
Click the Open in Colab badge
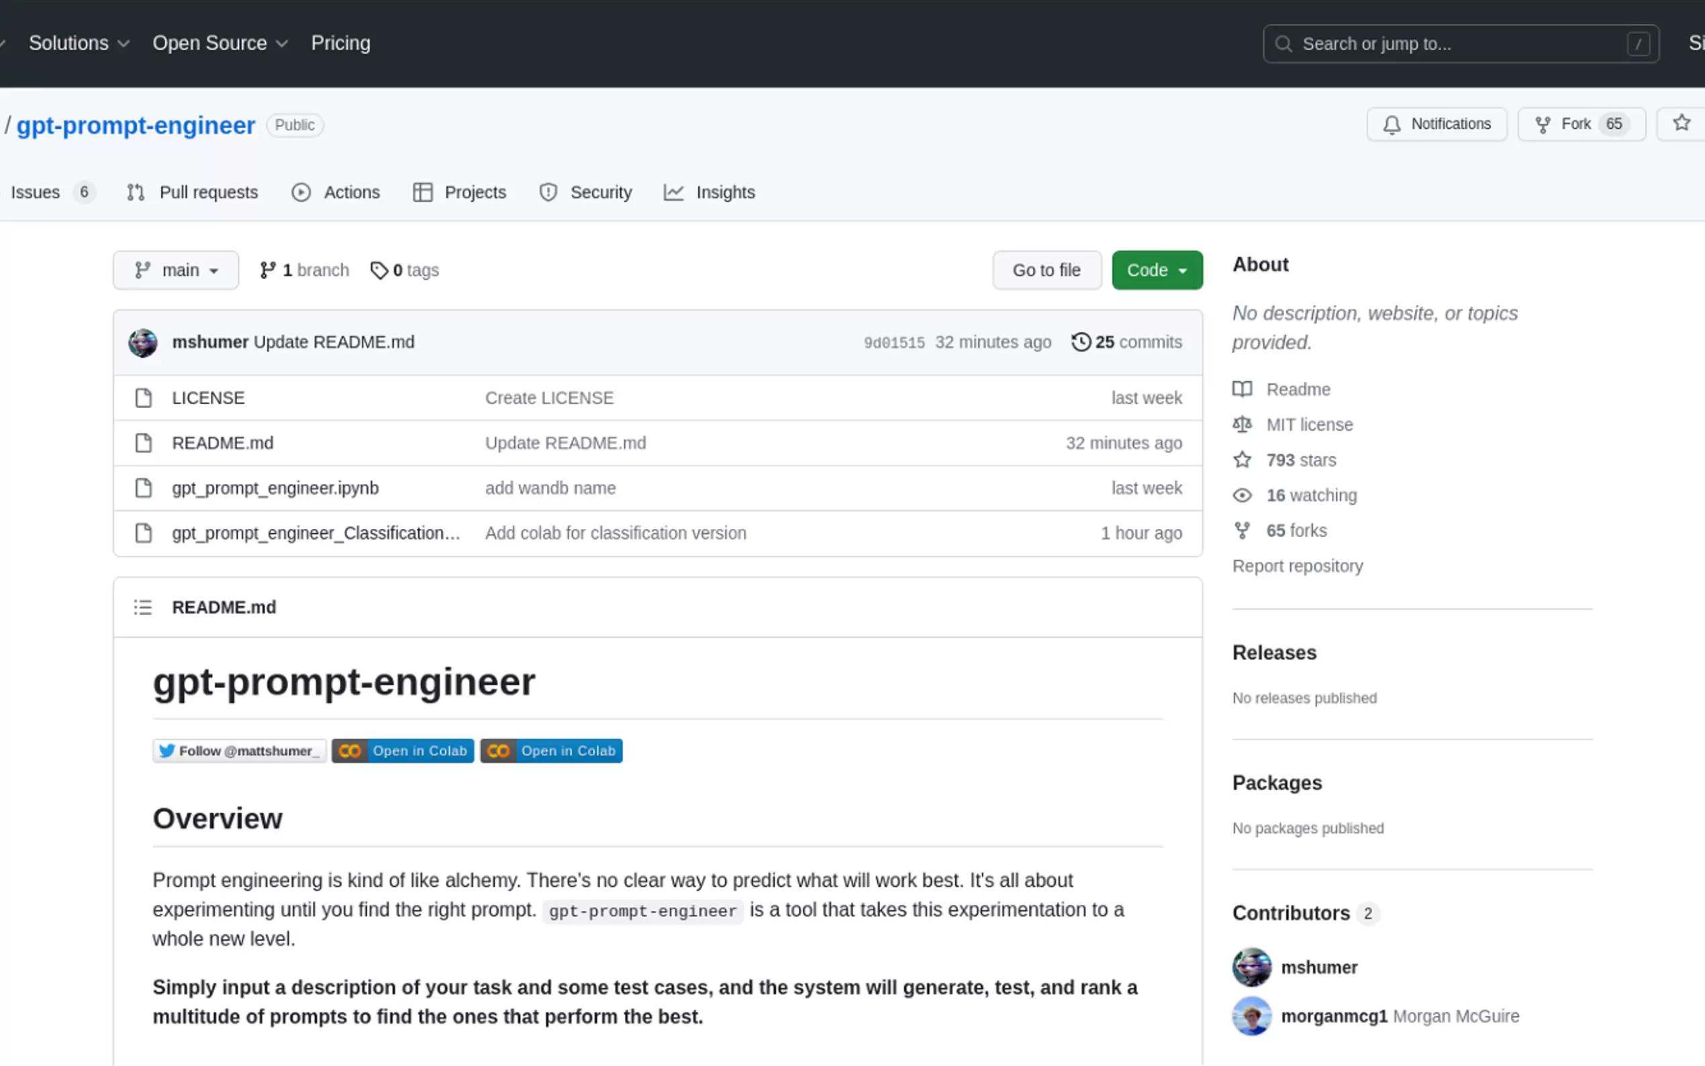click(x=403, y=750)
